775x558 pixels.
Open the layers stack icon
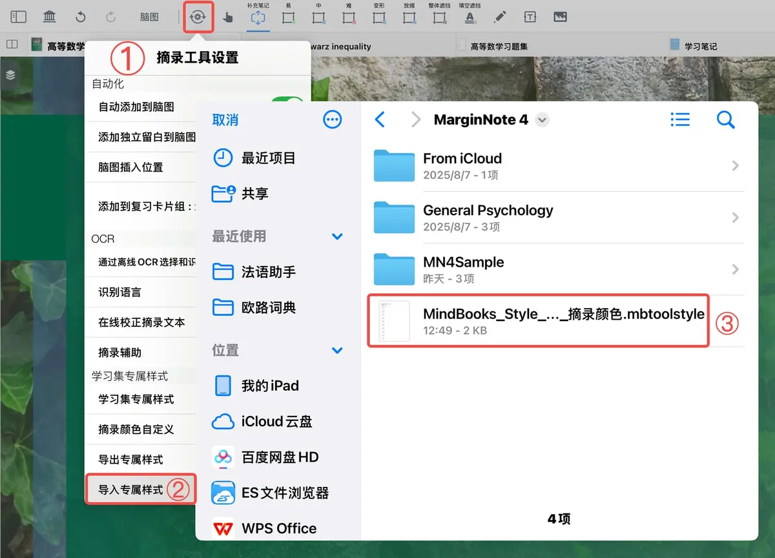point(10,75)
